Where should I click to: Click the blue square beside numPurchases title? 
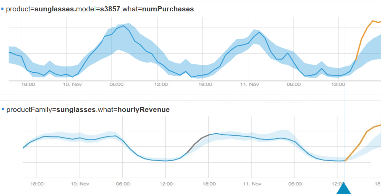[2, 9]
